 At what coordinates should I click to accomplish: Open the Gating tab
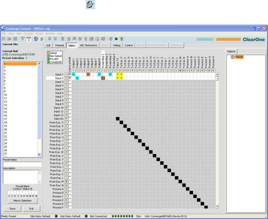tap(117, 45)
